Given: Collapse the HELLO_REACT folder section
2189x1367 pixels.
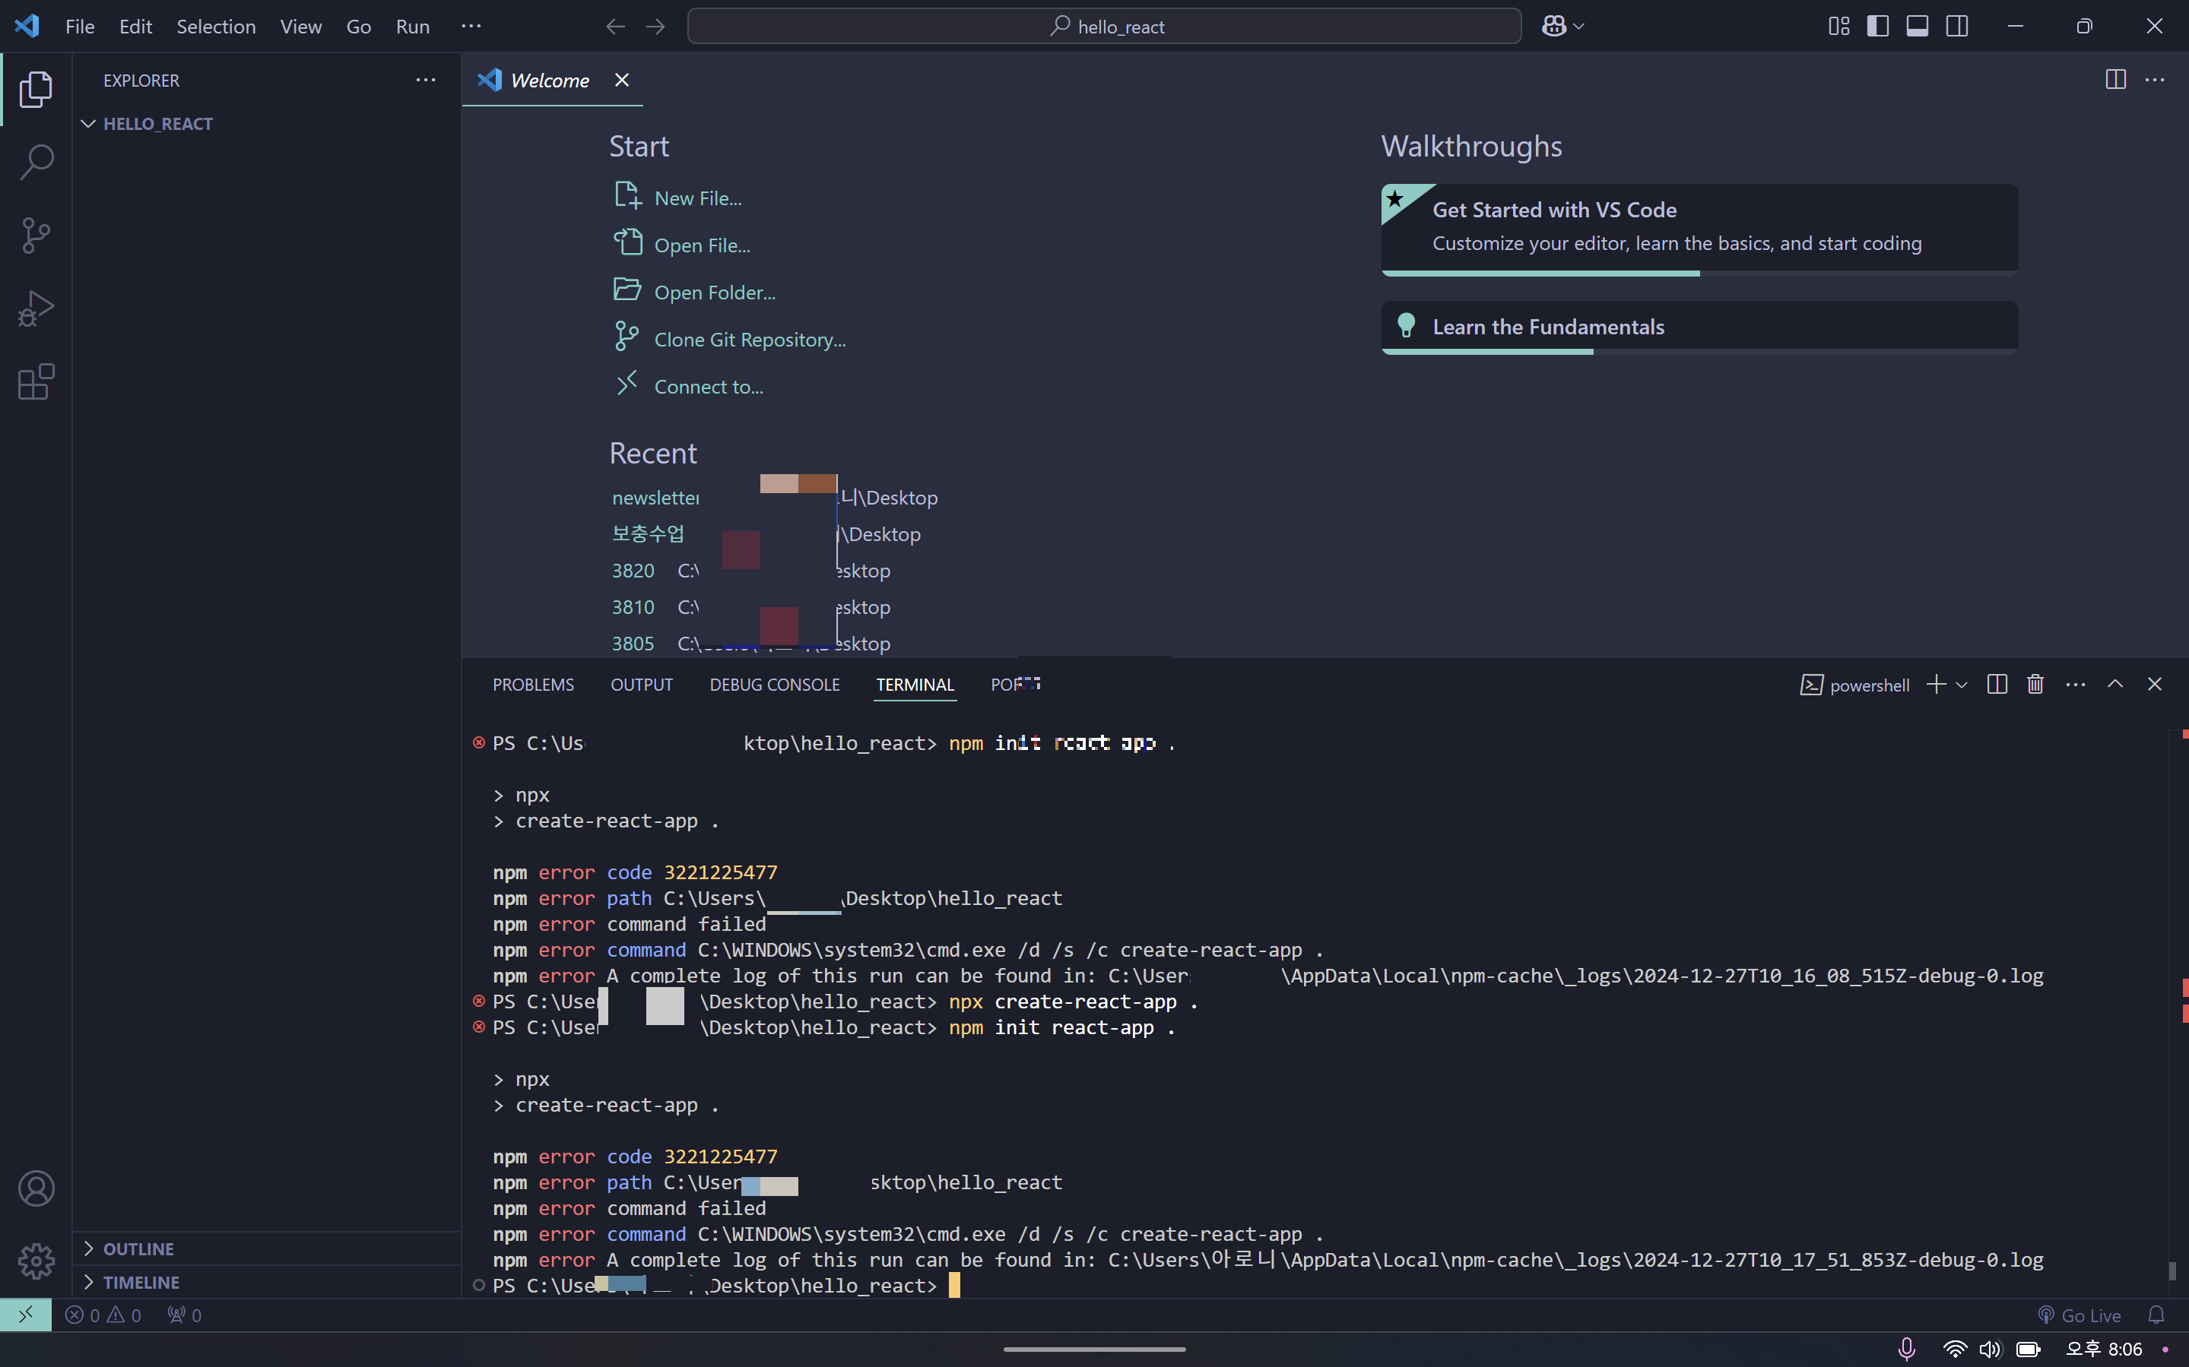Looking at the screenshot, I should pyautogui.click(x=89, y=124).
